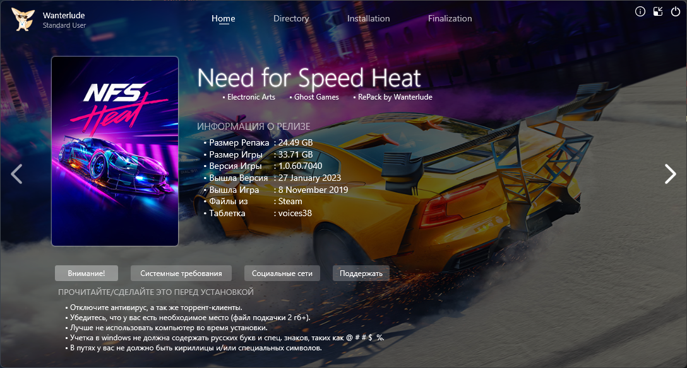Show Системные требования section
Image resolution: width=687 pixels, height=368 pixels.
[x=181, y=273]
